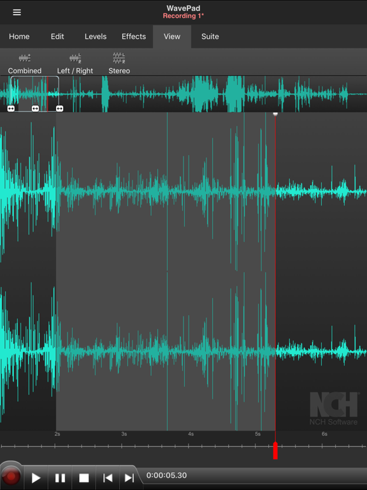Open the Effects tab
The height and width of the screenshot is (490, 367).
coord(134,36)
